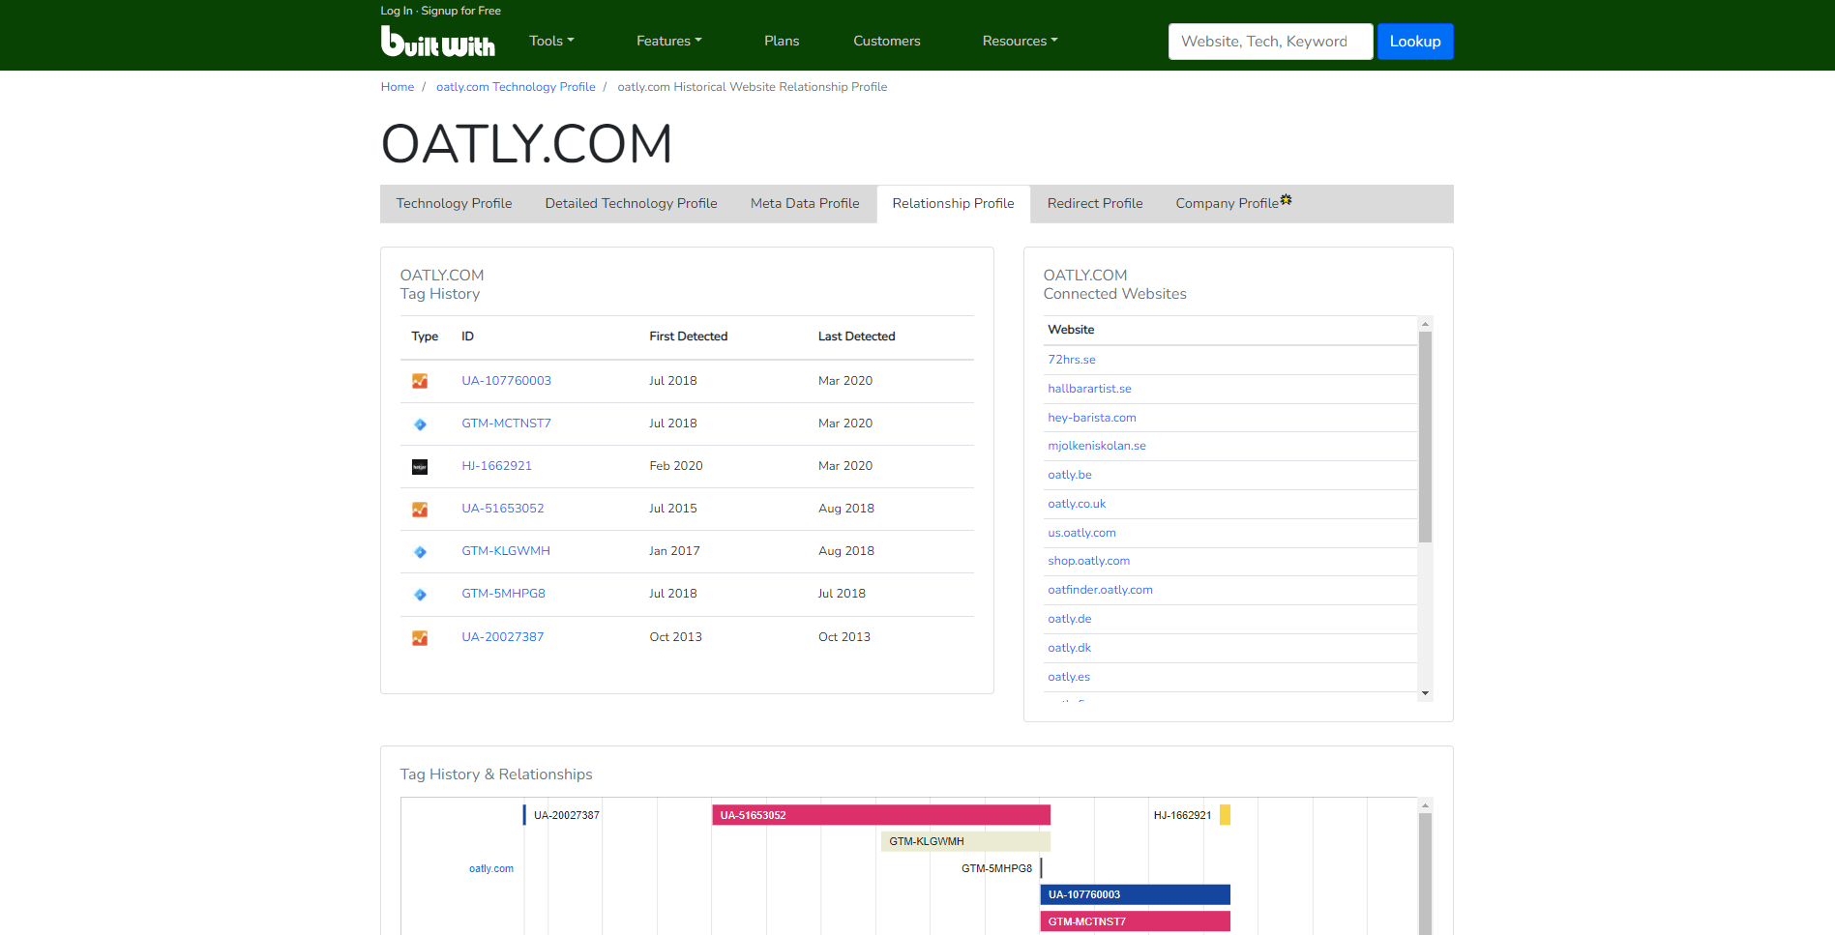Open tag GTM-KLGWMH link
The width and height of the screenshot is (1835, 935).
click(x=505, y=551)
